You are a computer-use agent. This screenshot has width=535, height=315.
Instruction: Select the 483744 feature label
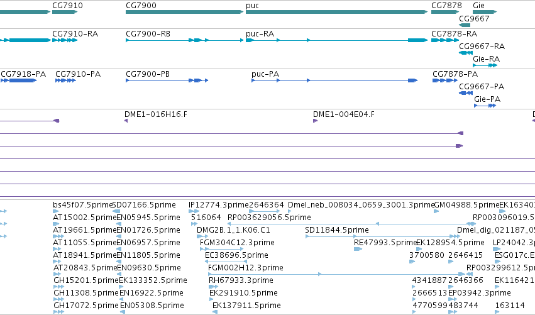point(462,306)
